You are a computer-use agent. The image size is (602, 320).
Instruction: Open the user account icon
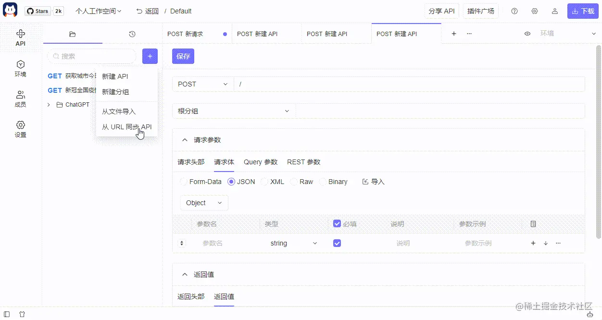click(555, 11)
